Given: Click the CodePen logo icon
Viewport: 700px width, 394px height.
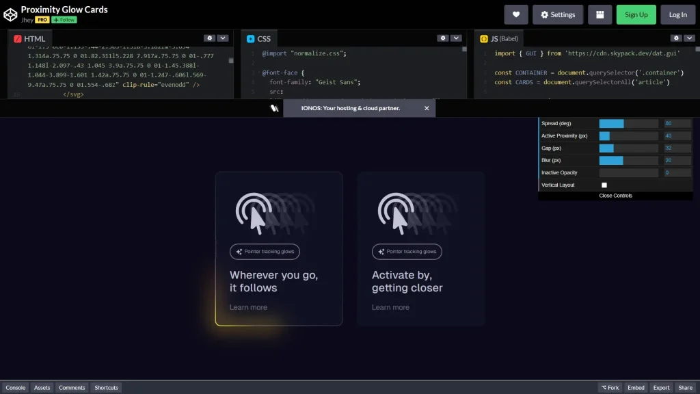Looking at the screenshot, I should coord(10,12).
